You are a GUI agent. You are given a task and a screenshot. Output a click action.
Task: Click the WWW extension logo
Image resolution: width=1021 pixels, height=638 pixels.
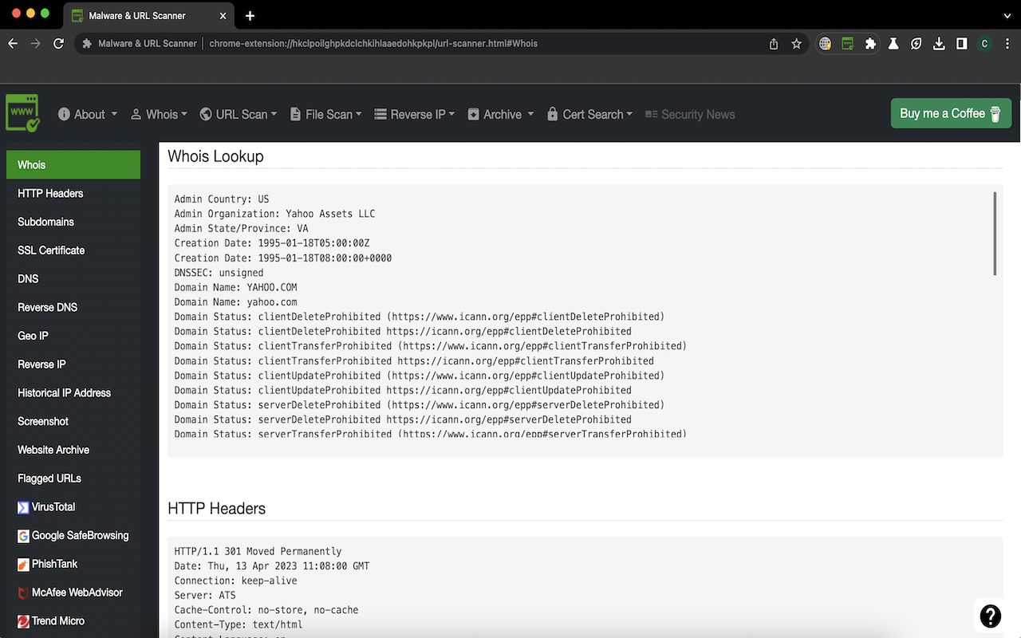(22, 113)
